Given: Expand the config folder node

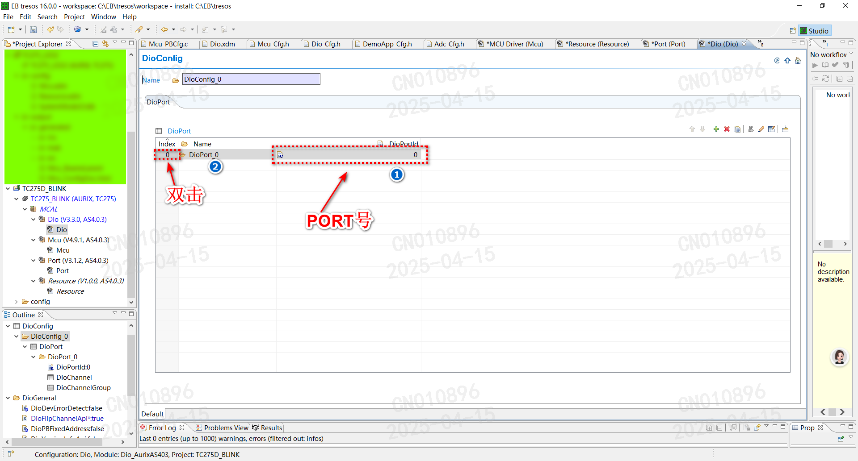Looking at the screenshot, I should click(x=17, y=302).
